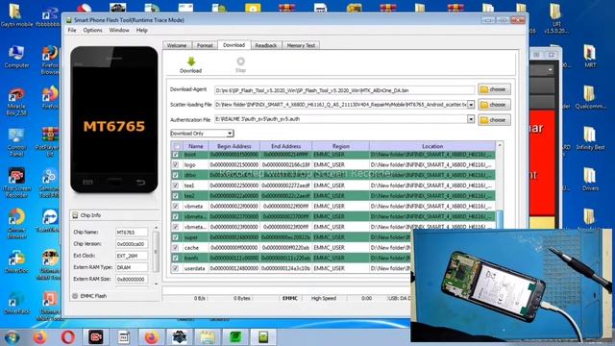Open the UFI folder on the desktop
615x346 pixels.
pos(555,18)
